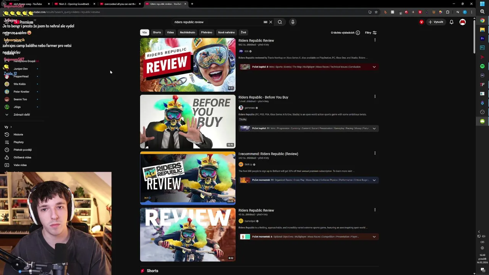The height and width of the screenshot is (275, 489).
Task: Select the Vše filter chip
Action: click(x=144, y=32)
